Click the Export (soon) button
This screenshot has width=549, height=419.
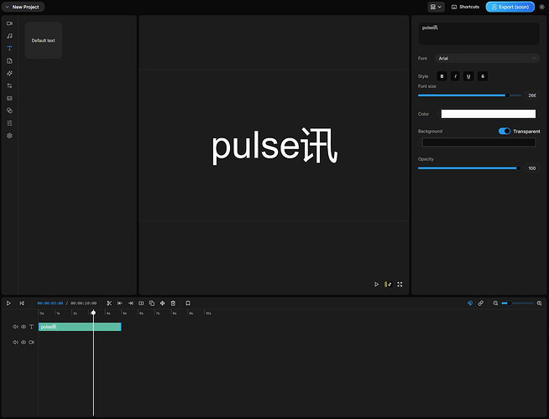[510, 7]
